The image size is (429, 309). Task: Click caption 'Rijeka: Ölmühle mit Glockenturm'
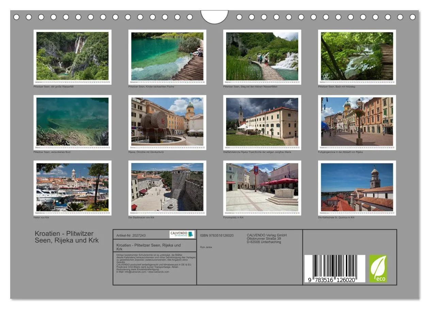coord(146,152)
